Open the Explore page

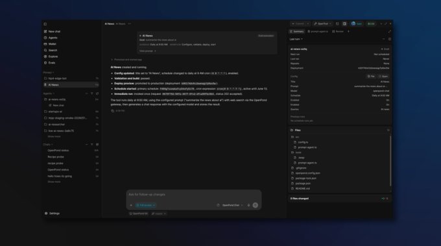point(51,56)
